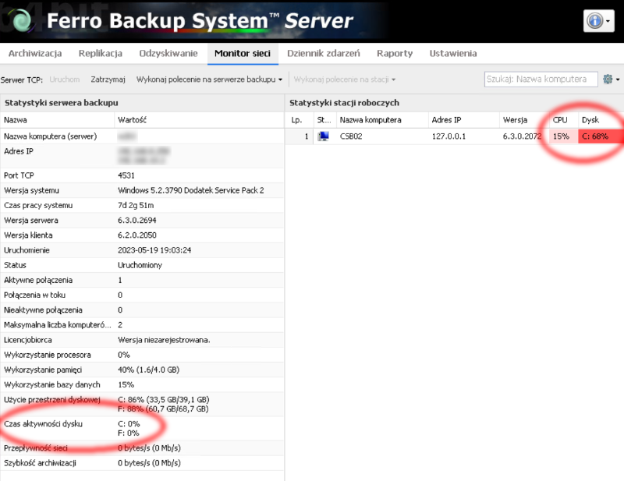
Task: Select the Raporty tab
Action: [x=395, y=54]
